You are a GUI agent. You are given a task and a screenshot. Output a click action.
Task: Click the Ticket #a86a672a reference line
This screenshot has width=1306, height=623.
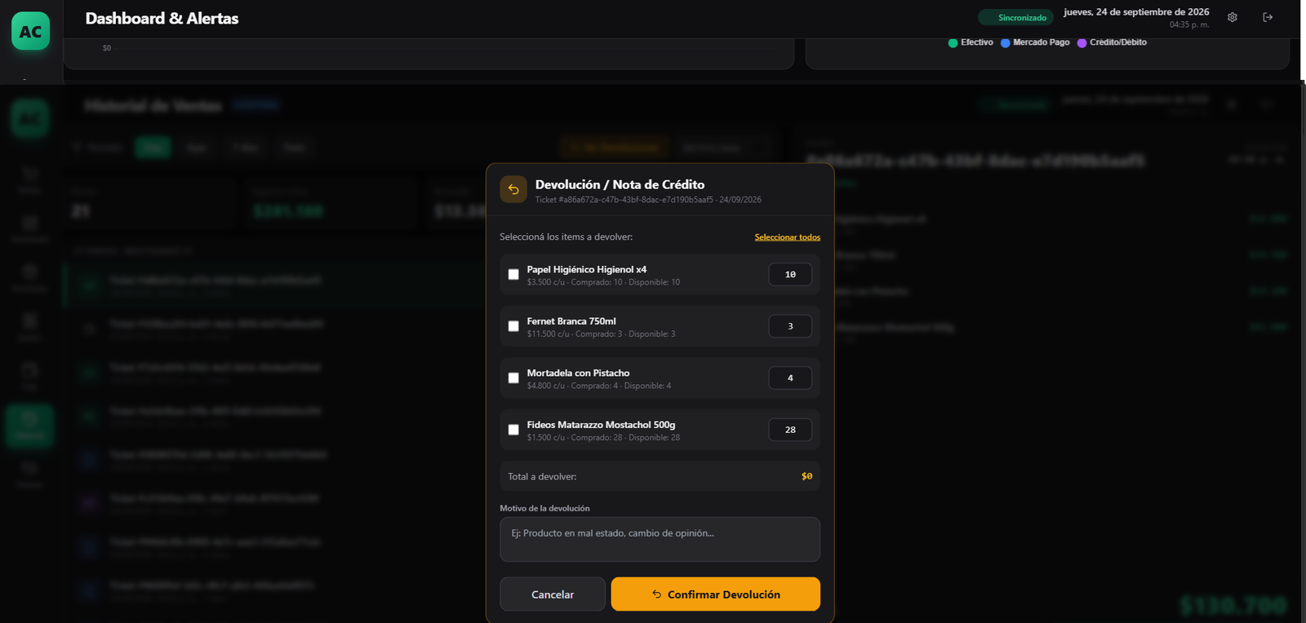tap(648, 200)
